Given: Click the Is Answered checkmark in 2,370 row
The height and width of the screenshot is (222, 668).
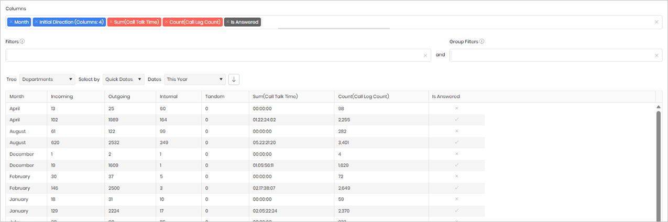Looking at the screenshot, I should [x=457, y=210].
